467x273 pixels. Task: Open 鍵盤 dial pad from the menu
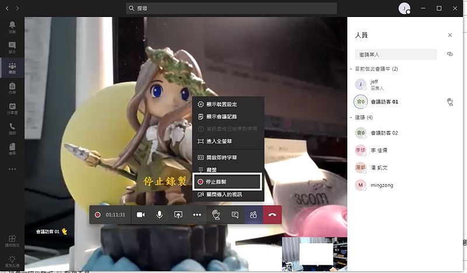[228, 170]
